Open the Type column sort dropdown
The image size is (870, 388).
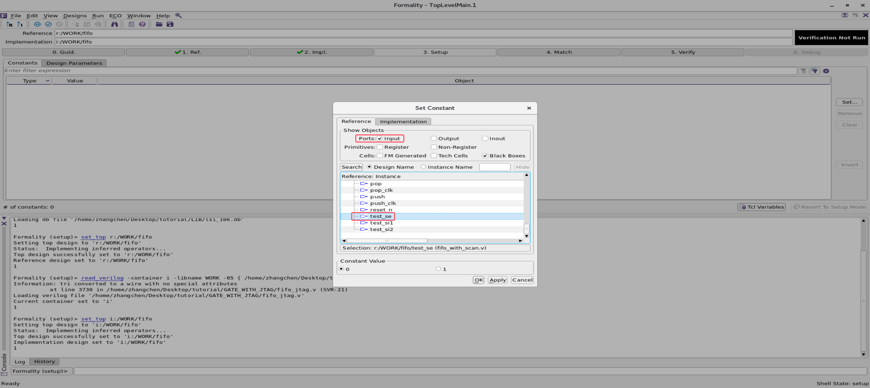47,81
